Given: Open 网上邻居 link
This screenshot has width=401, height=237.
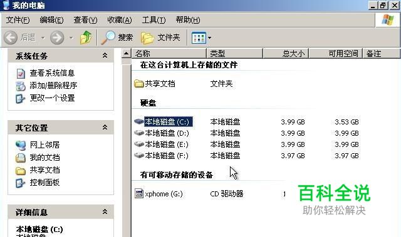Looking at the screenshot, I should pyautogui.click(x=44, y=145).
